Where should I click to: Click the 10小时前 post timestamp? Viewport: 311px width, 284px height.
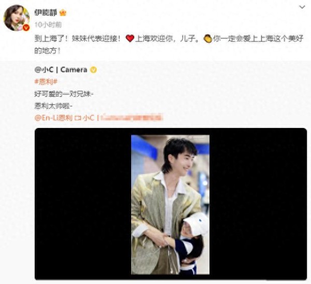tap(48, 24)
